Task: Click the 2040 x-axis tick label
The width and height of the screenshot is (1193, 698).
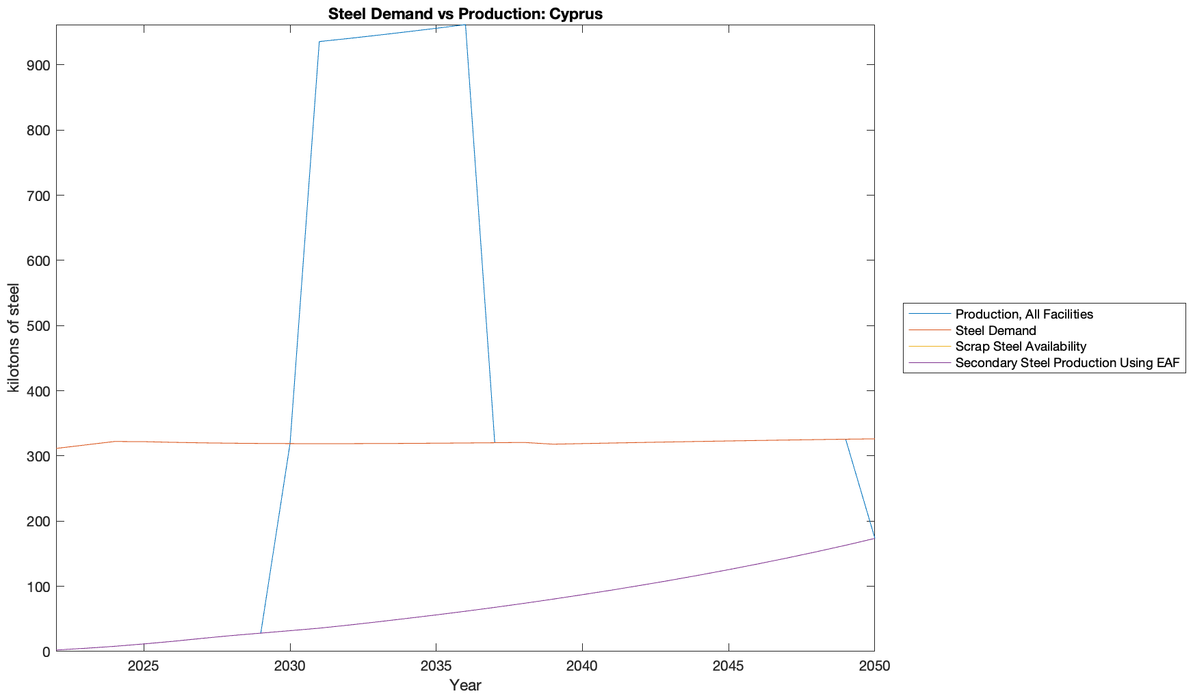Action: click(x=582, y=667)
